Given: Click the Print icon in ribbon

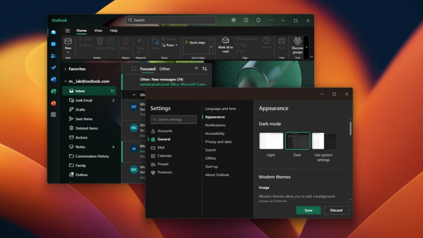Looking at the screenshot, I should point(282,41).
